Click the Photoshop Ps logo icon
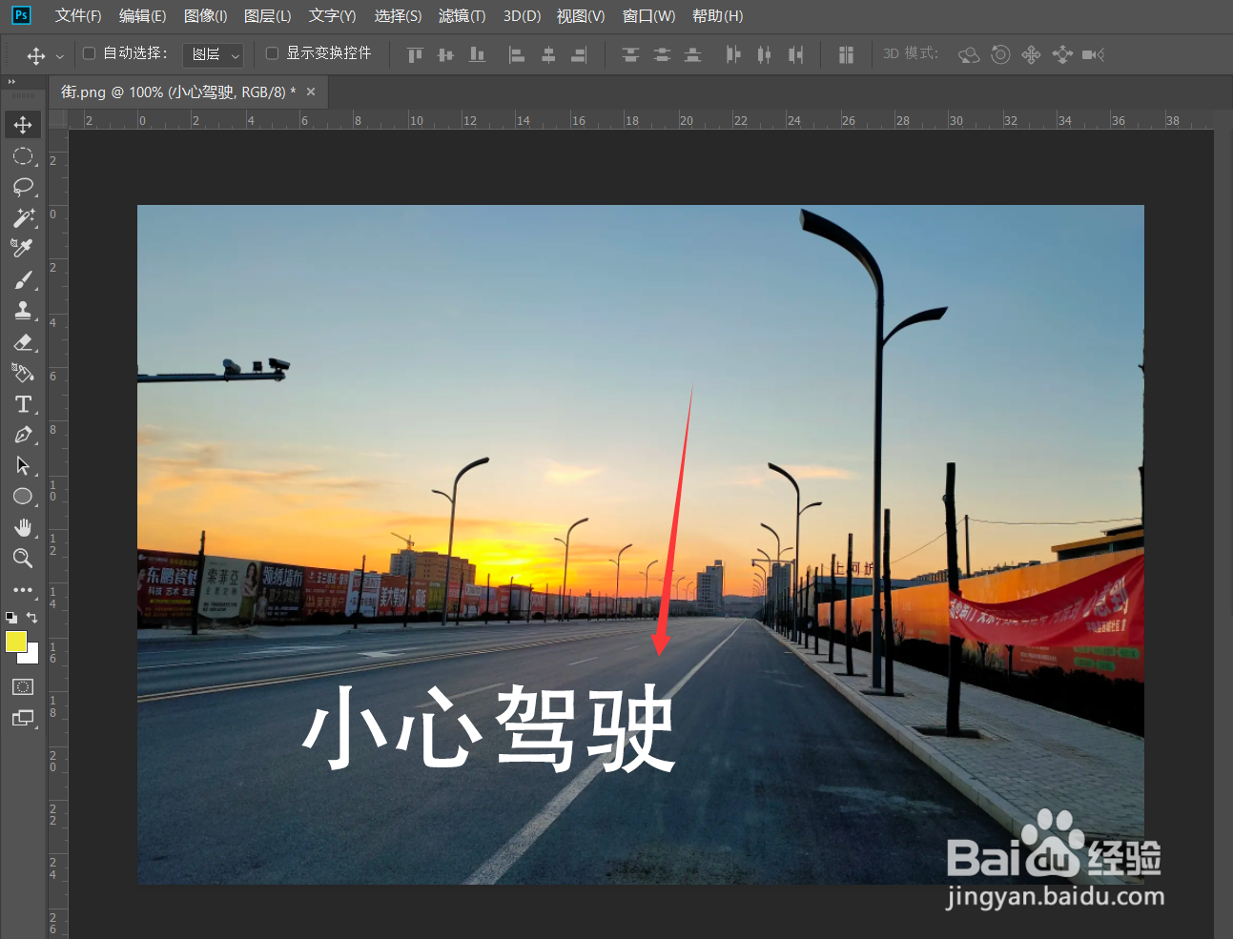The width and height of the screenshot is (1233, 939). [x=21, y=15]
